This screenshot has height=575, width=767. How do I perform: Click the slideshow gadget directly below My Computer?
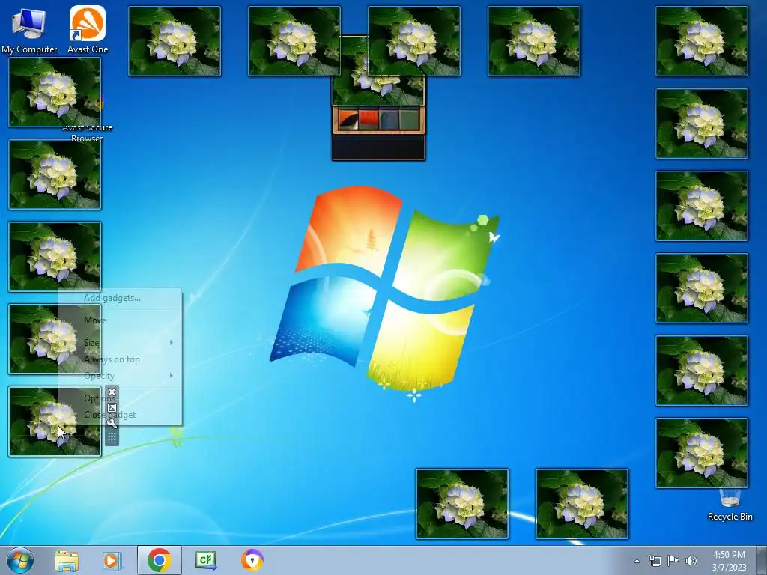(x=54, y=92)
